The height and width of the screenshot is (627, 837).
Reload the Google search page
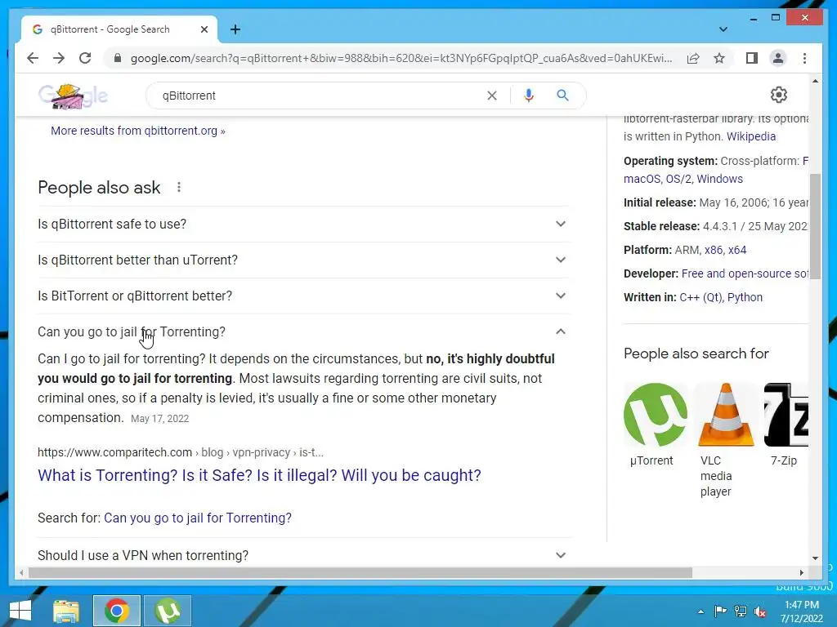[85, 58]
